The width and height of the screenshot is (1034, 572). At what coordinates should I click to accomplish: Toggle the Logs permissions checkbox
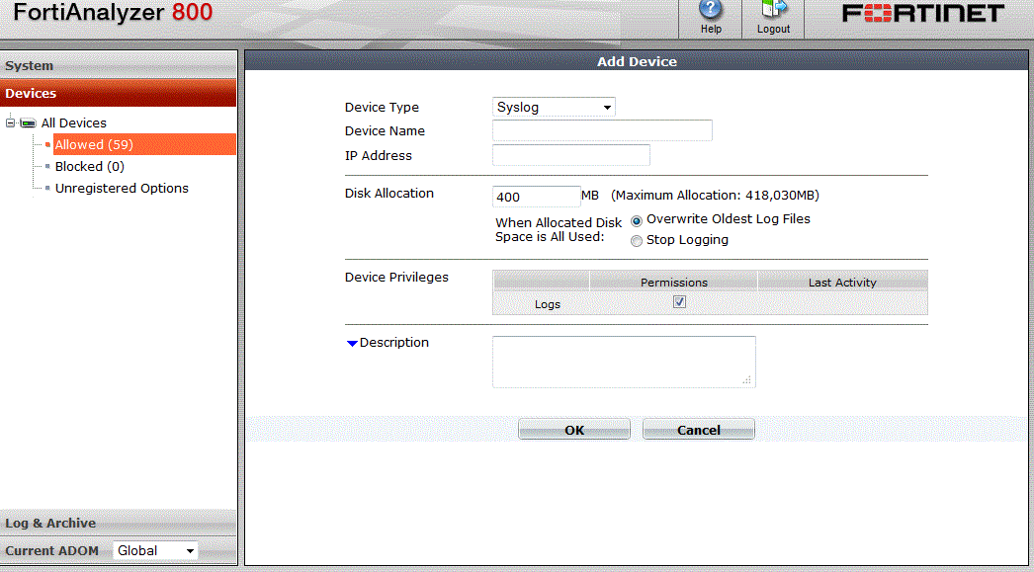coord(679,302)
